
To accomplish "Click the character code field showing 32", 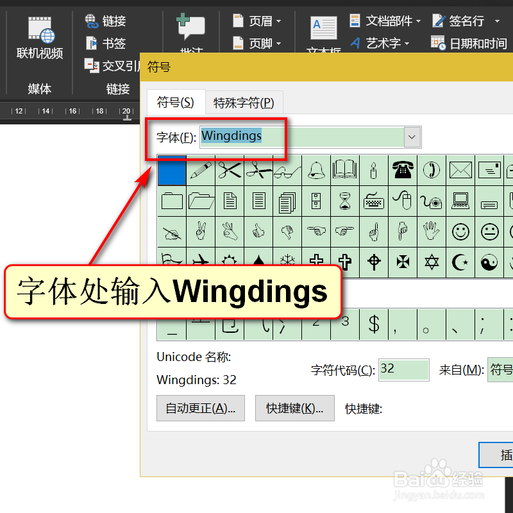I will pos(404,370).
